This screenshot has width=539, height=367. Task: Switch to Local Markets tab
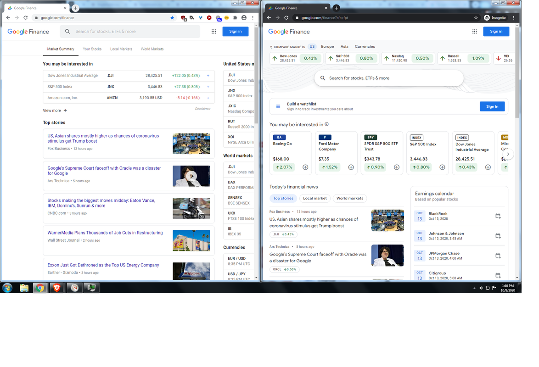coord(121,49)
